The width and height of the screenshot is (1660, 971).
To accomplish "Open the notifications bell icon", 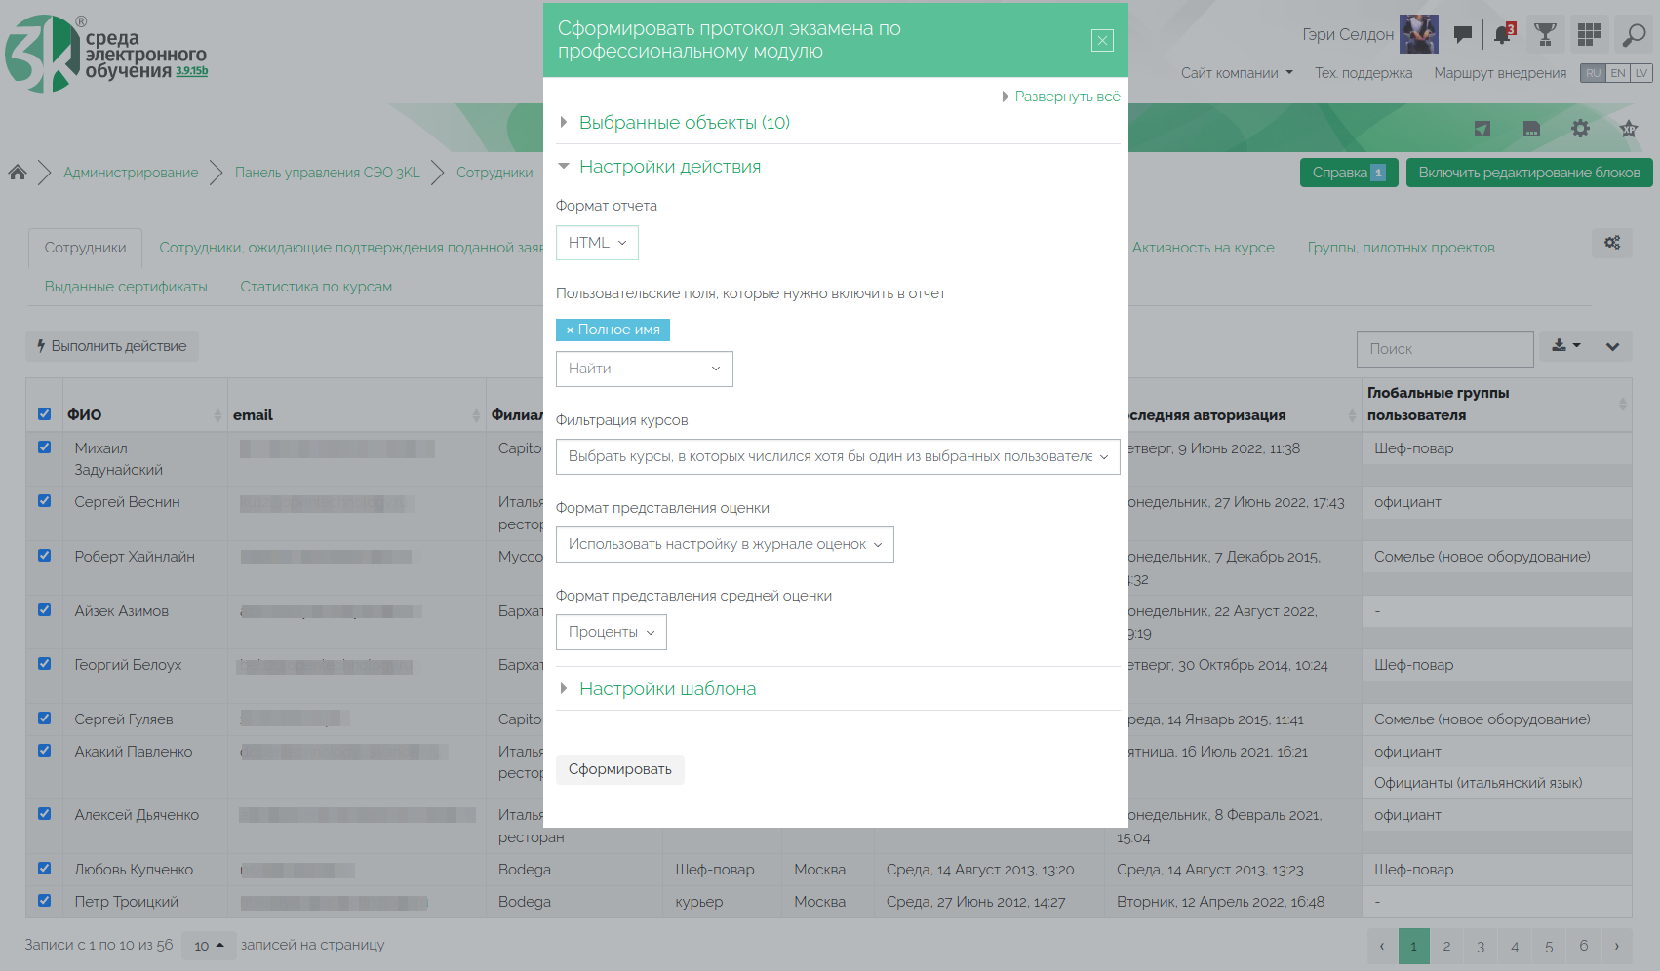I will (1503, 35).
